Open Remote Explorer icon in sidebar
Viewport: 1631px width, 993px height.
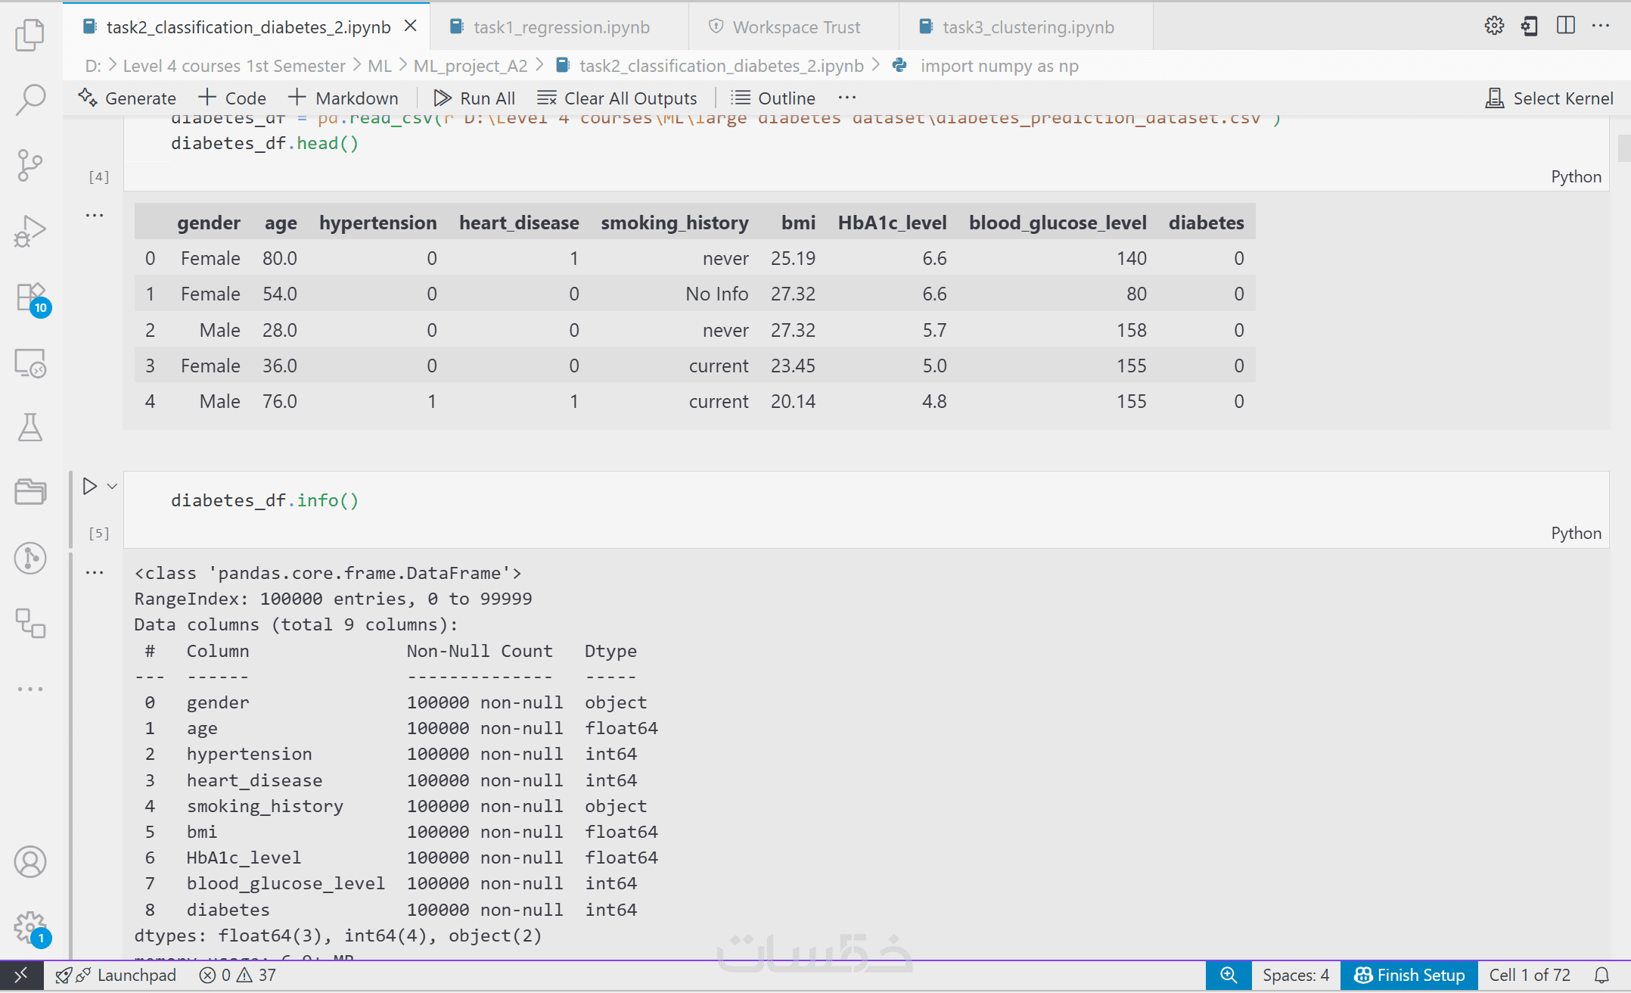(30, 363)
